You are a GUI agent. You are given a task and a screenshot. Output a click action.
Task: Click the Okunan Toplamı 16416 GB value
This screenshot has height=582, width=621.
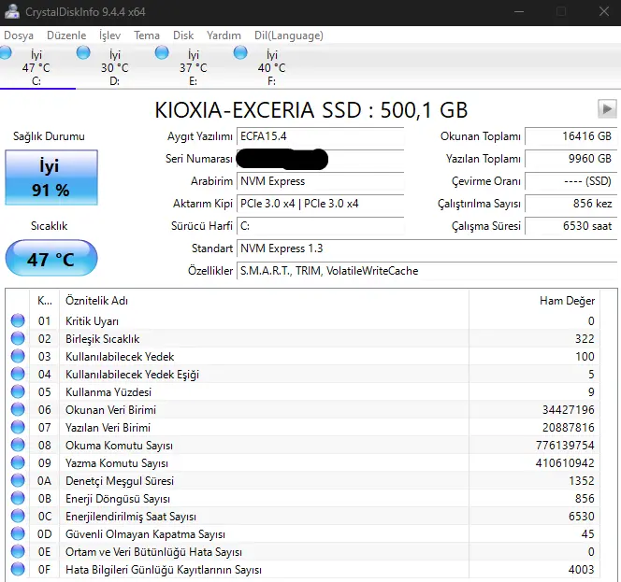[570, 136]
